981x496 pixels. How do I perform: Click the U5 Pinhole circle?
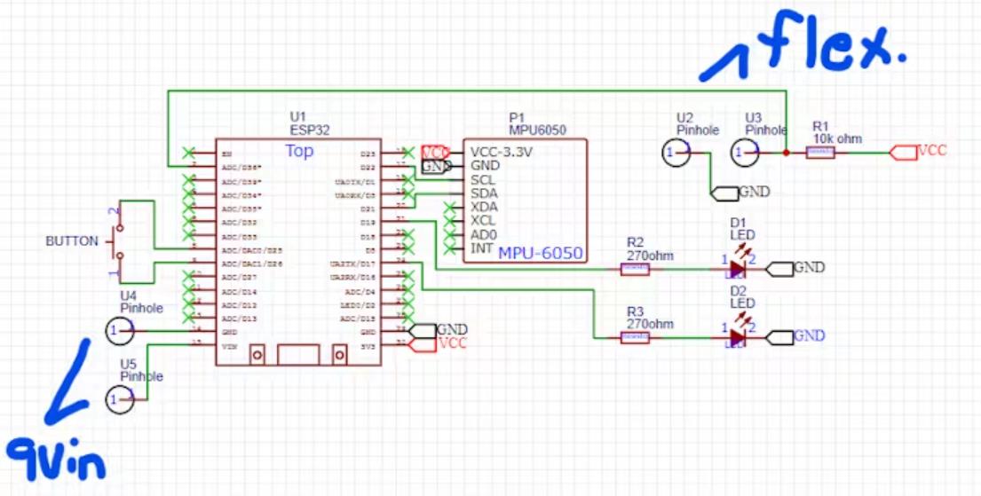pyautogui.click(x=120, y=399)
